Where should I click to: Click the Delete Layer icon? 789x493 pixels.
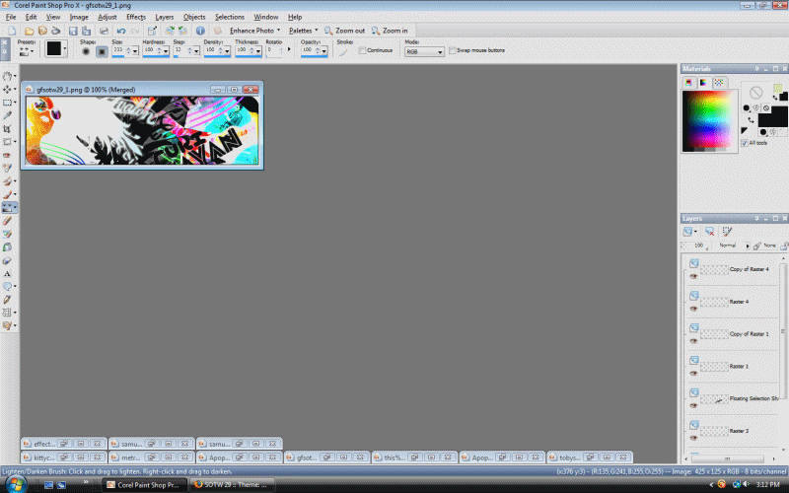tap(709, 232)
